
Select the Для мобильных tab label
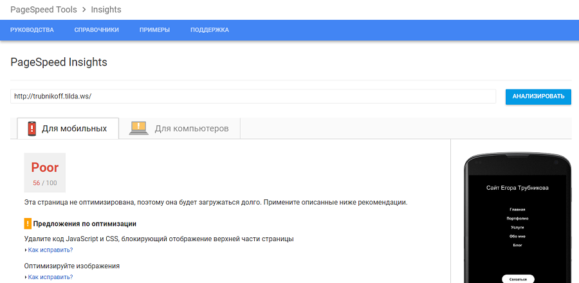[74, 129]
